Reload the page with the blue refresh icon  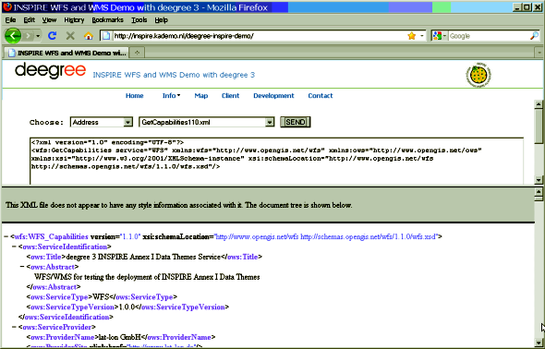pyautogui.click(x=53, y=35)
